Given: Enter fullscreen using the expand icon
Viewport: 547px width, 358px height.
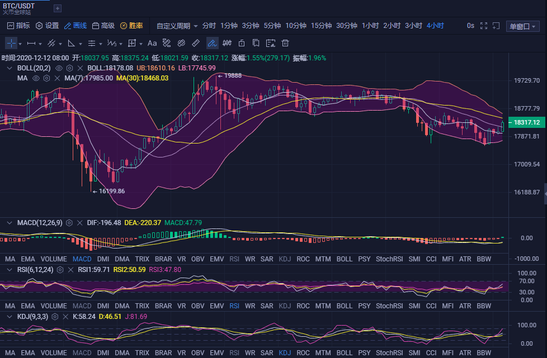Looking at the screenshot, I should pyautogui.click(x=483, y=26).
